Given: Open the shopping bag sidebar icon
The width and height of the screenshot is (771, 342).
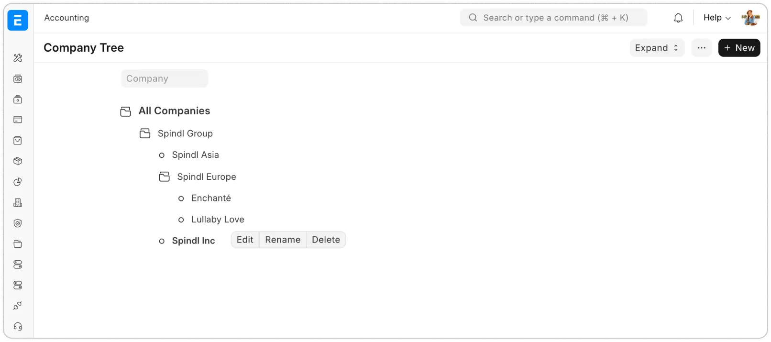Looking at the screenshot, I should click(x=18, y=141).
